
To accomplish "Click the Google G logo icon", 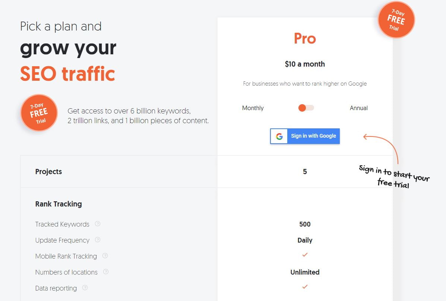I will coord(279,136).
